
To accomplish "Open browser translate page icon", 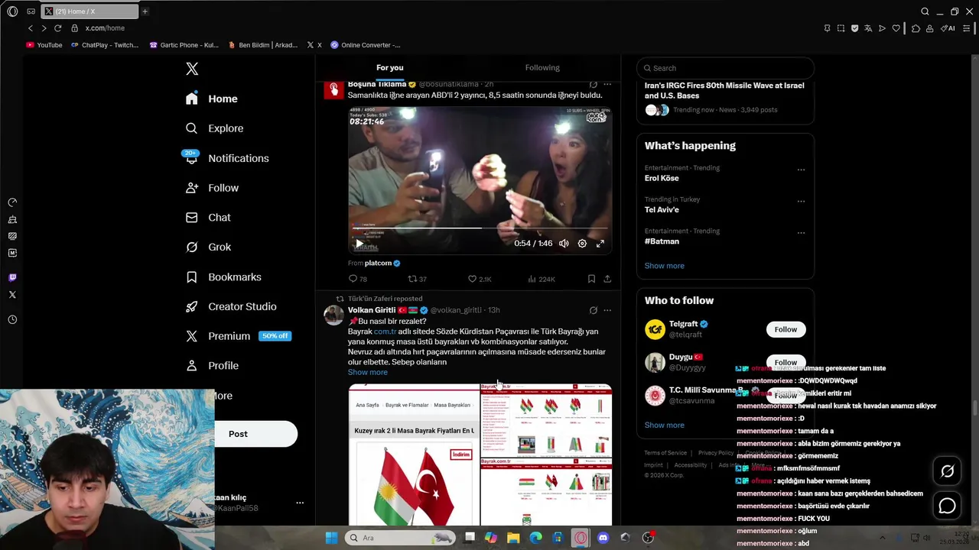I will point(868,28).
